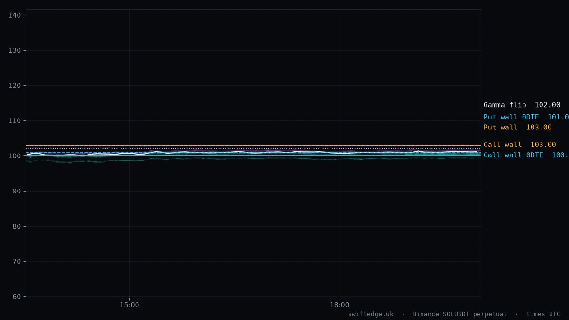Screen dimensions: 569x320
Task: Click the Binance SOLUSDT perpetual text
Action: tap(459, 314)
